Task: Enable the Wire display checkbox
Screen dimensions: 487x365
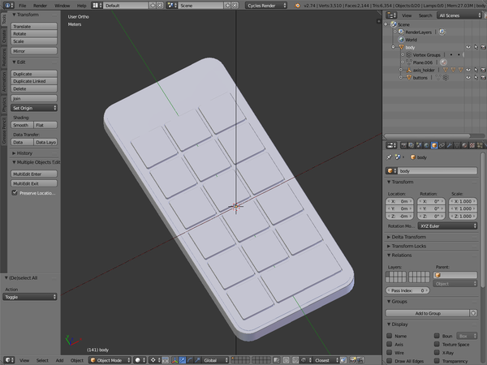Action: [390, 354]
